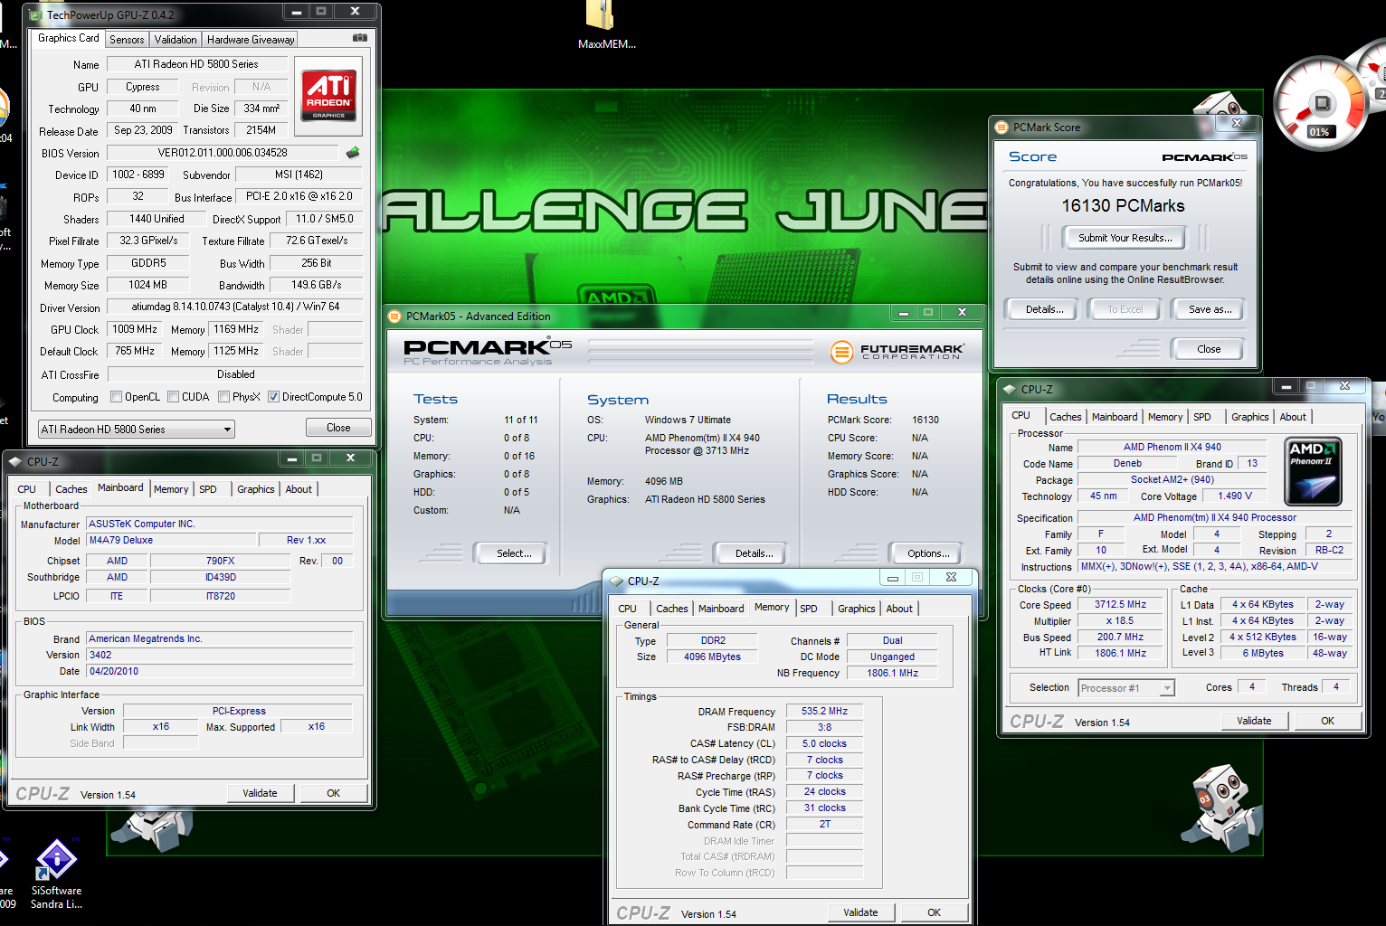Click the Submit Your Results button
Viewport: 1386px width, 926px height.
1125,238
